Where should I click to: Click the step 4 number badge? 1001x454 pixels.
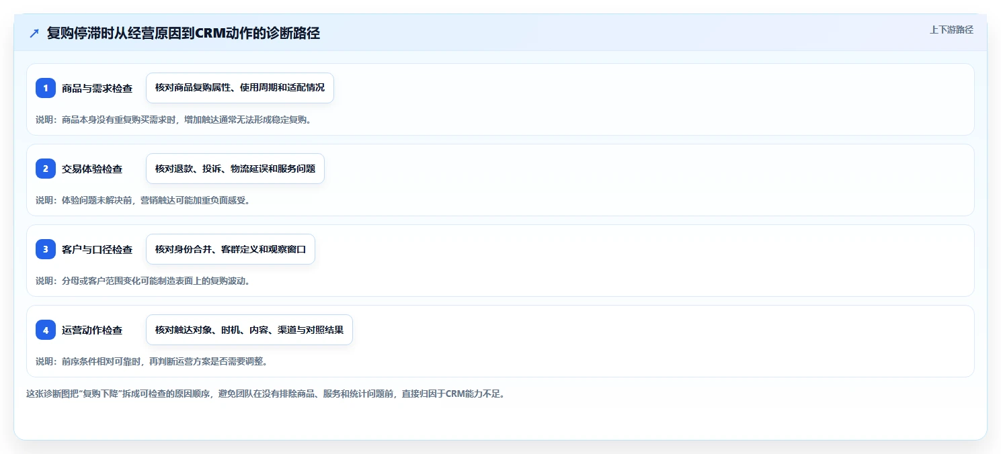coord(46,330)
